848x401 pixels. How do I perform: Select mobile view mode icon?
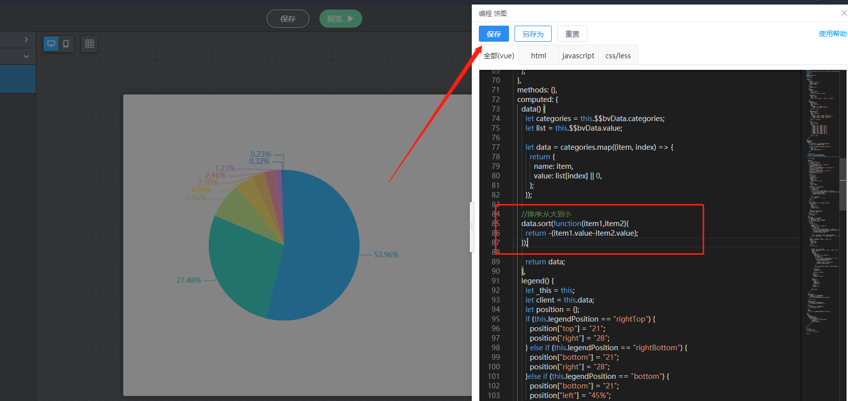click(66, 44)
